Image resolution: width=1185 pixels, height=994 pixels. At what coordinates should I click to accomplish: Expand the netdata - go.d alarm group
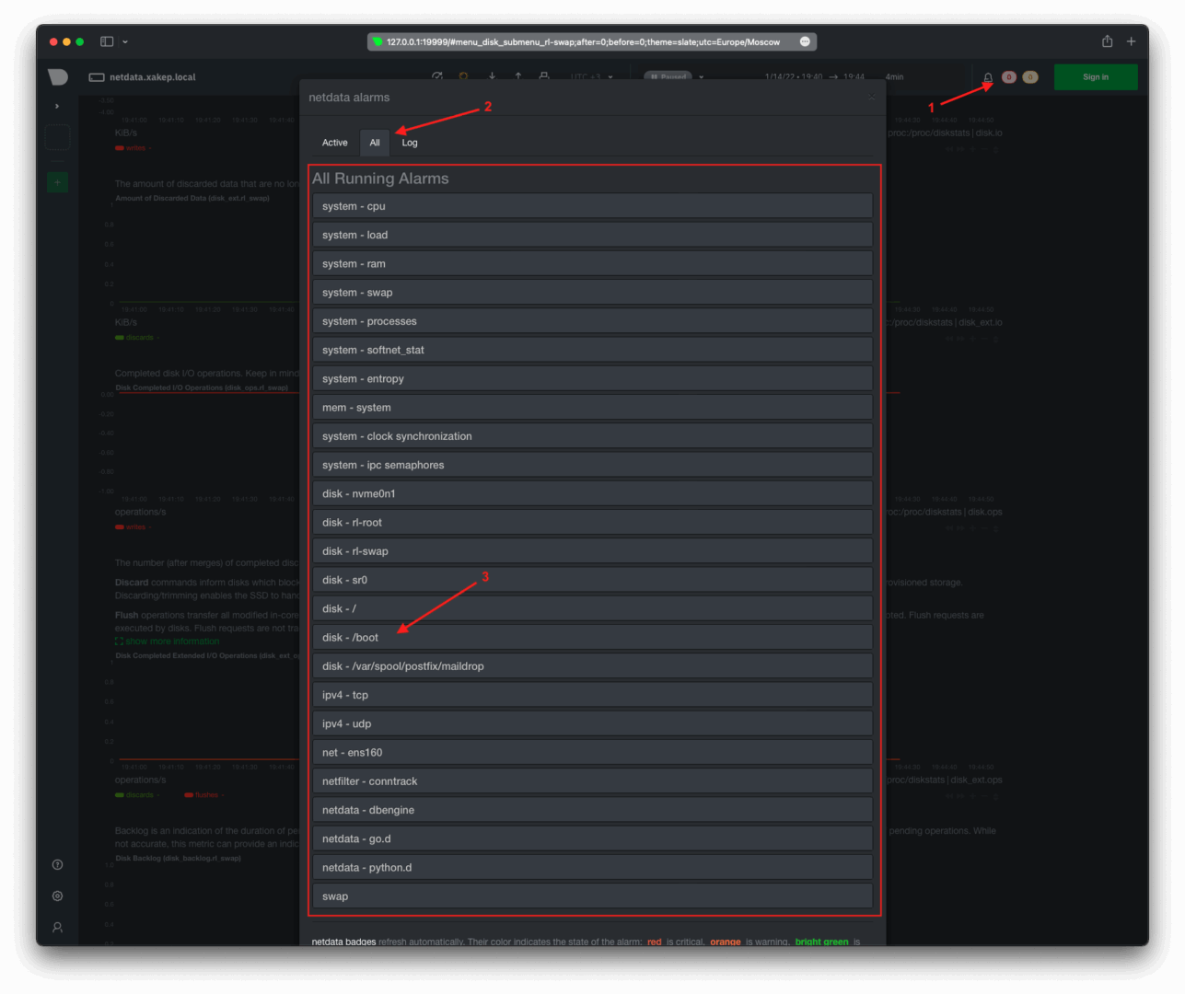[x=592, y=838]
